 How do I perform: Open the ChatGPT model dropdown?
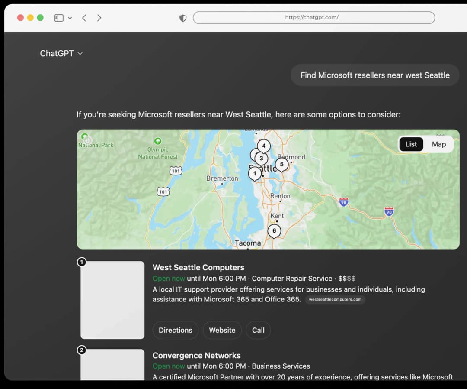click(61, 53)
